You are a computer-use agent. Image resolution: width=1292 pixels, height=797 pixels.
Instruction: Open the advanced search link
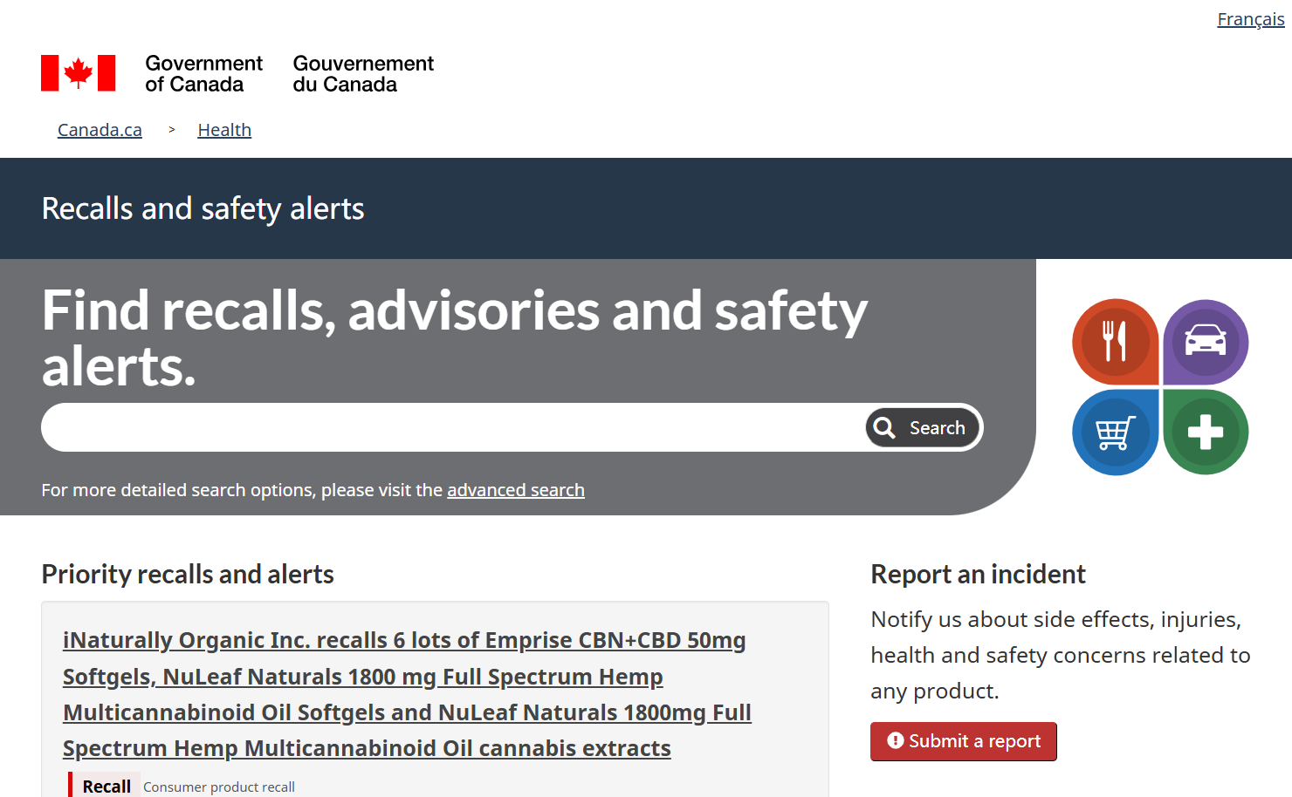click(x=516, y=490)
